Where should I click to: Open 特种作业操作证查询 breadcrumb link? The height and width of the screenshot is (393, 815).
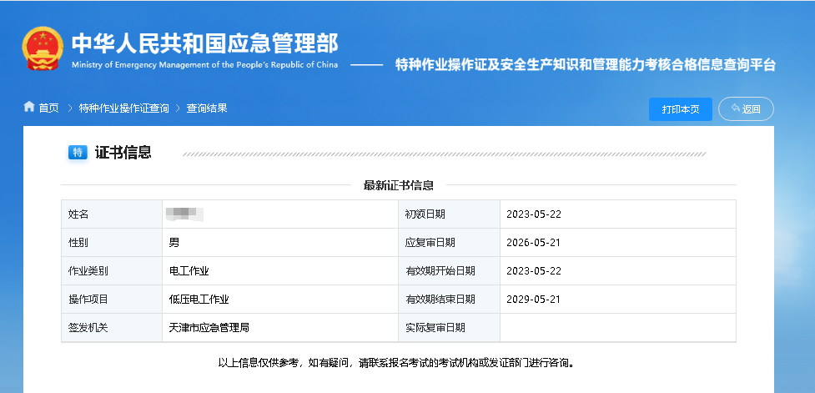123,108
